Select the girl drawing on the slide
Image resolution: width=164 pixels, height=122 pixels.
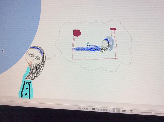[x=32, y=73]
